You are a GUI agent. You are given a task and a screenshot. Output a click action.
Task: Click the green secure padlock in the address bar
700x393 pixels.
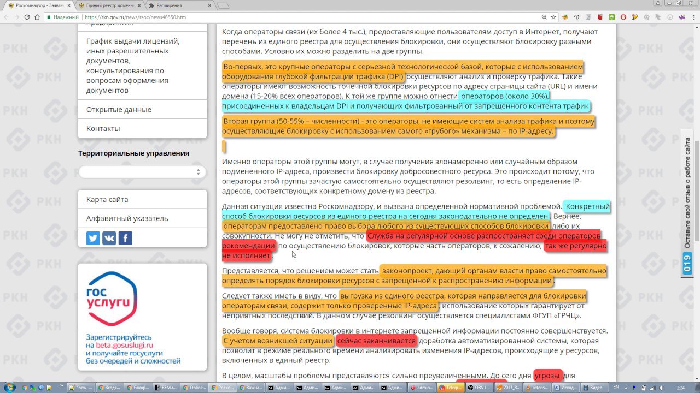(49, 17)
